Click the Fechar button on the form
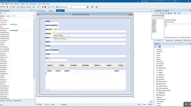Screen dimensions: 191x107 pos(121,65)
